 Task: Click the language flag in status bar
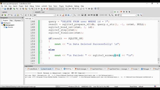click(x=155, y=86)
